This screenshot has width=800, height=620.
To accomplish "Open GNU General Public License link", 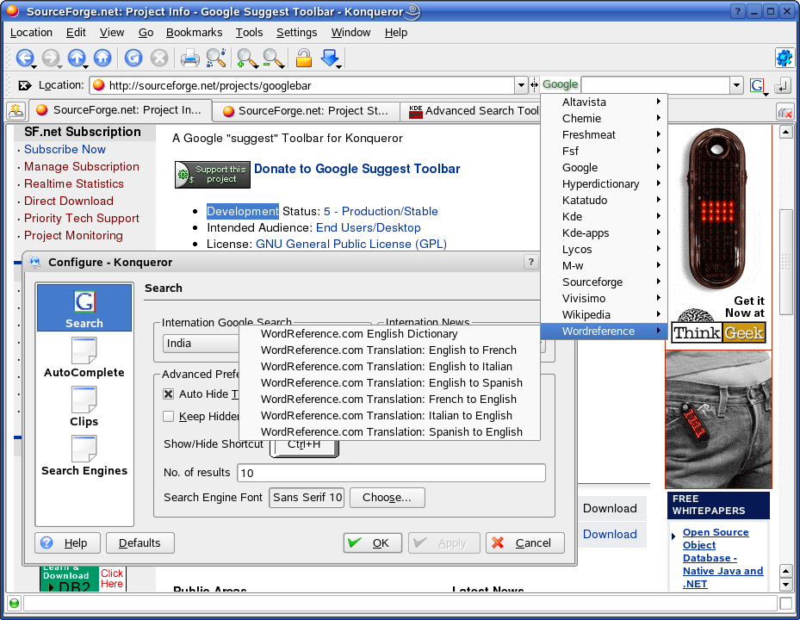I will (x=351, y=244).
